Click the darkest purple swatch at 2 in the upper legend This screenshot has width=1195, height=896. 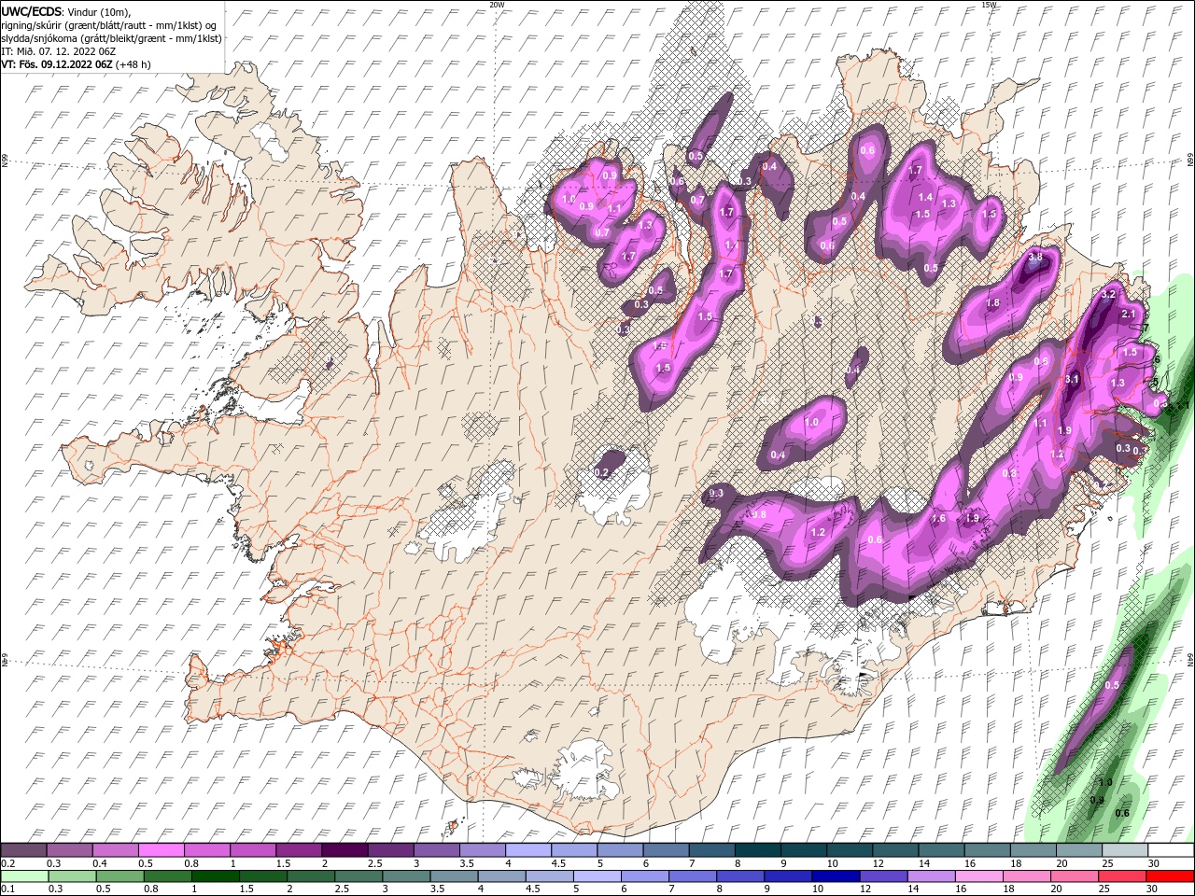coord(344,850)
